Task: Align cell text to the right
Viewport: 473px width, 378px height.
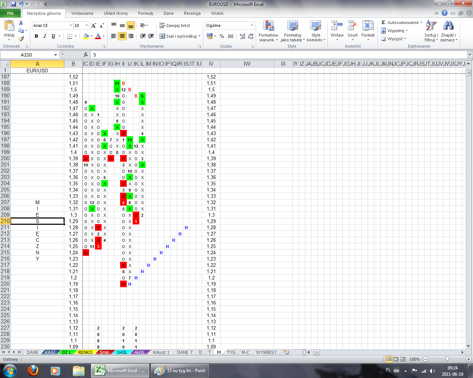Action: 131,36
